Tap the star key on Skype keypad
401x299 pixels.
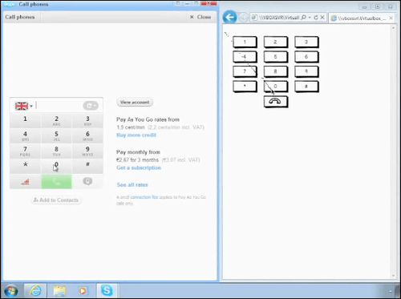[25, 166]
